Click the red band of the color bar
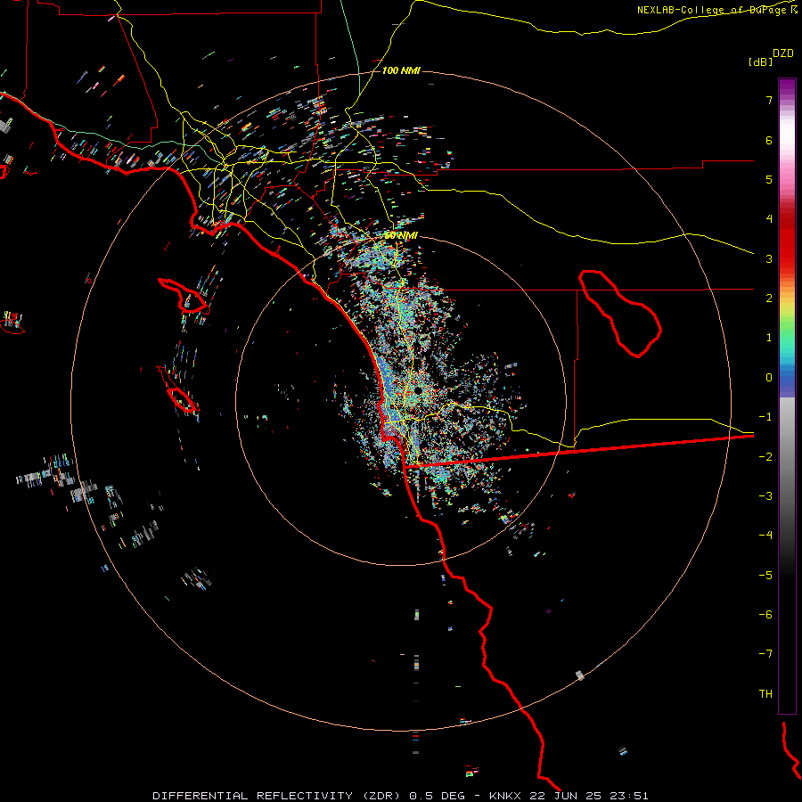802x802 pixels. tap(787, 243)
